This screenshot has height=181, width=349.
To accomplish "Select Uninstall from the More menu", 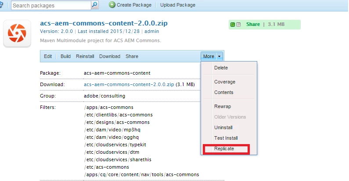I will coord(223,127).
